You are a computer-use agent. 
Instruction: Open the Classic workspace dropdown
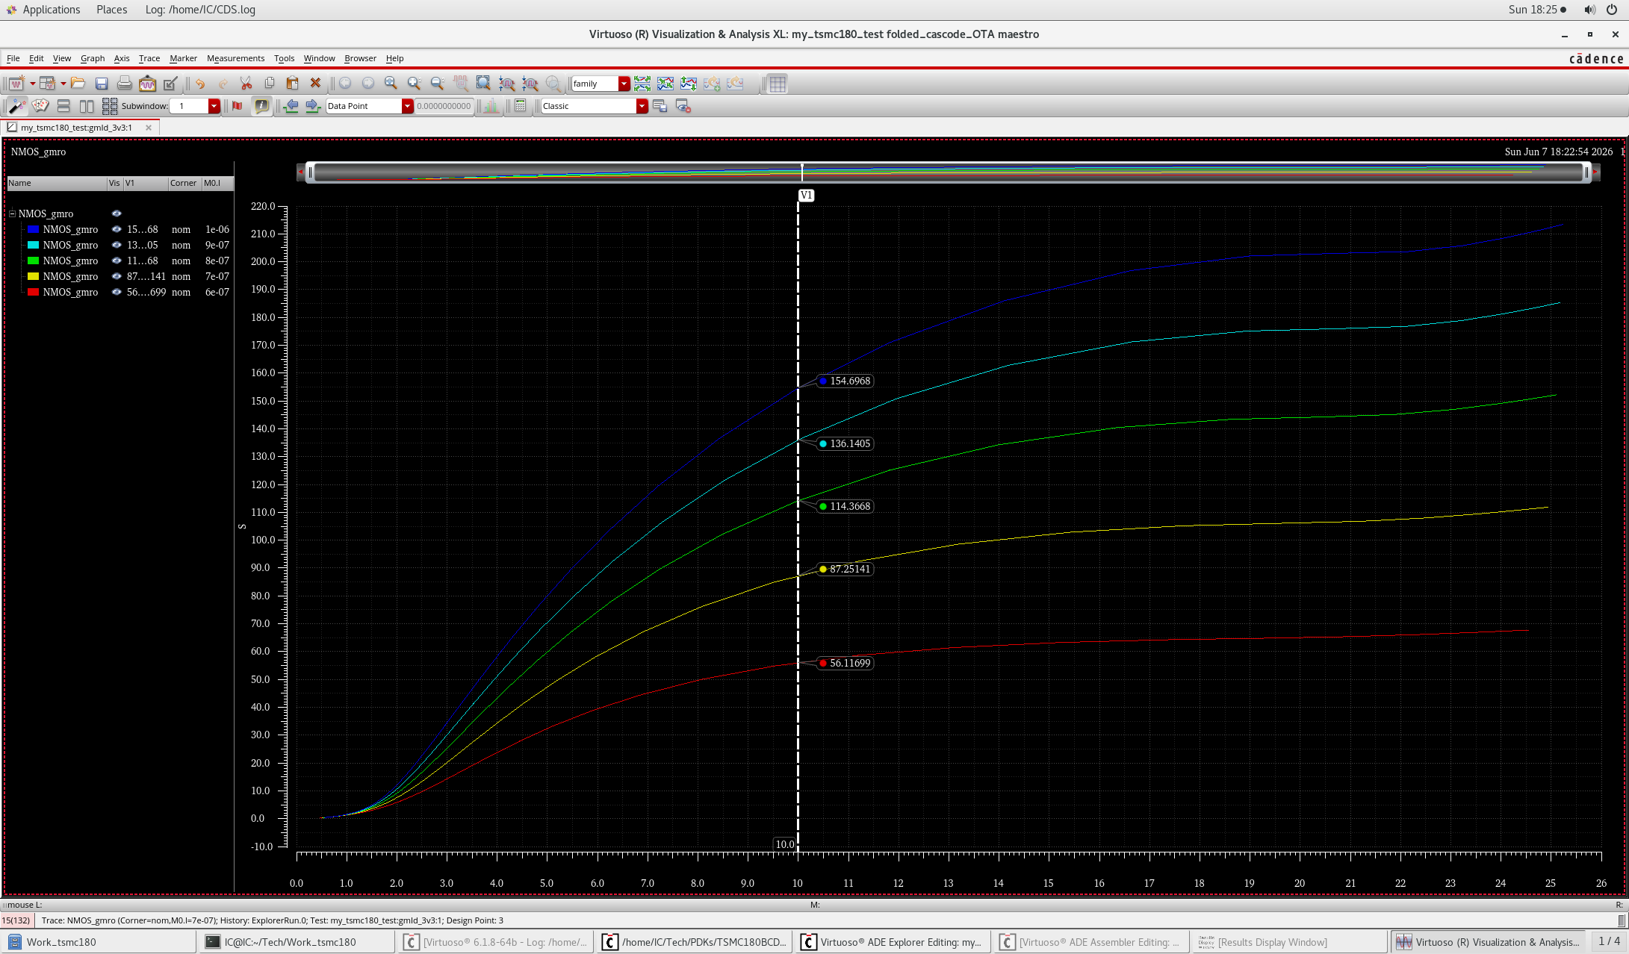point(642,106)
